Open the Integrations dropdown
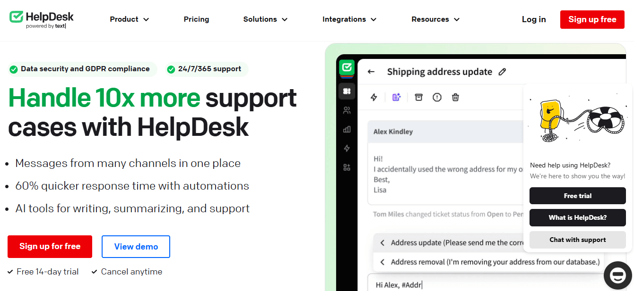The image size is (634, 291). (x=349, y=19)
